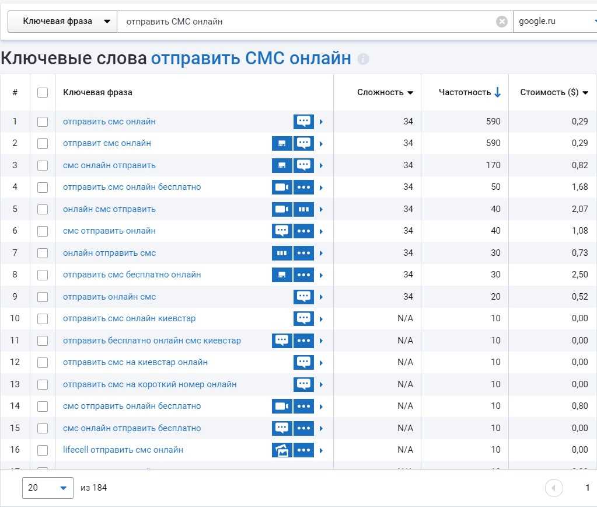The image size is (597, 507).
Task: Click the info icon beside the page heading
Action: pos(364,59)
